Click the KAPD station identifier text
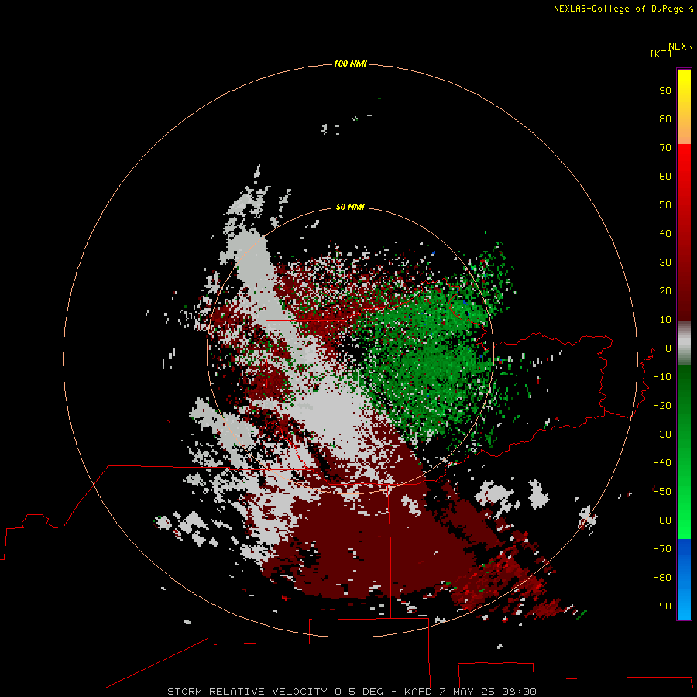The width and height of the screenshot is (697, 697). tap(418, 692)
